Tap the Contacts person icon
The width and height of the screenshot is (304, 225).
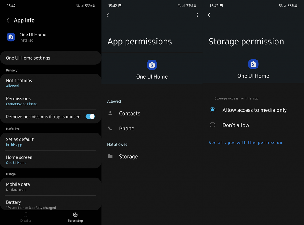(x=110, y=113)
